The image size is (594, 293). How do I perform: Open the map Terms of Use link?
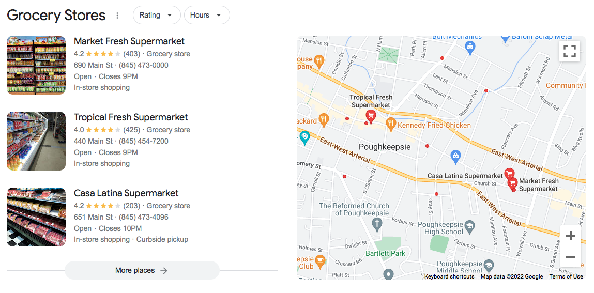[566, 277]
